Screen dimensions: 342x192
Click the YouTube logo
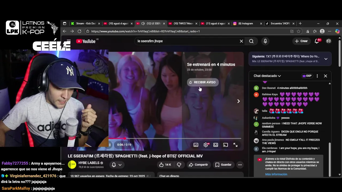click(85, 41)
